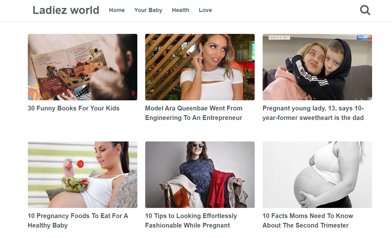392x238 pixels.
Task: Click the black-and-white baby bump thumbnail
Action: click(x=317, y=174)
